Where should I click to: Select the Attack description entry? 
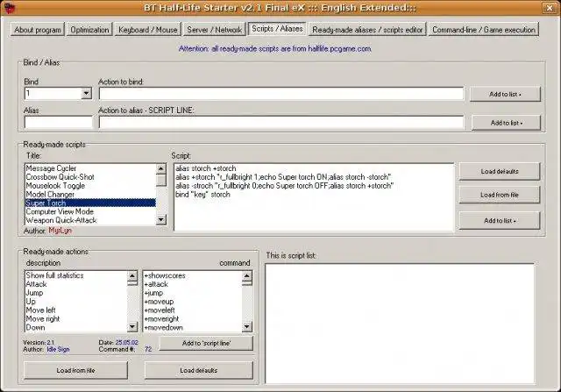click(76, 284)
